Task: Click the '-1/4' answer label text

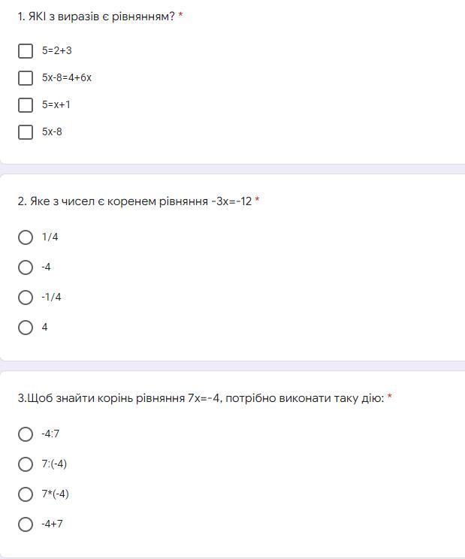Action: 51,297
